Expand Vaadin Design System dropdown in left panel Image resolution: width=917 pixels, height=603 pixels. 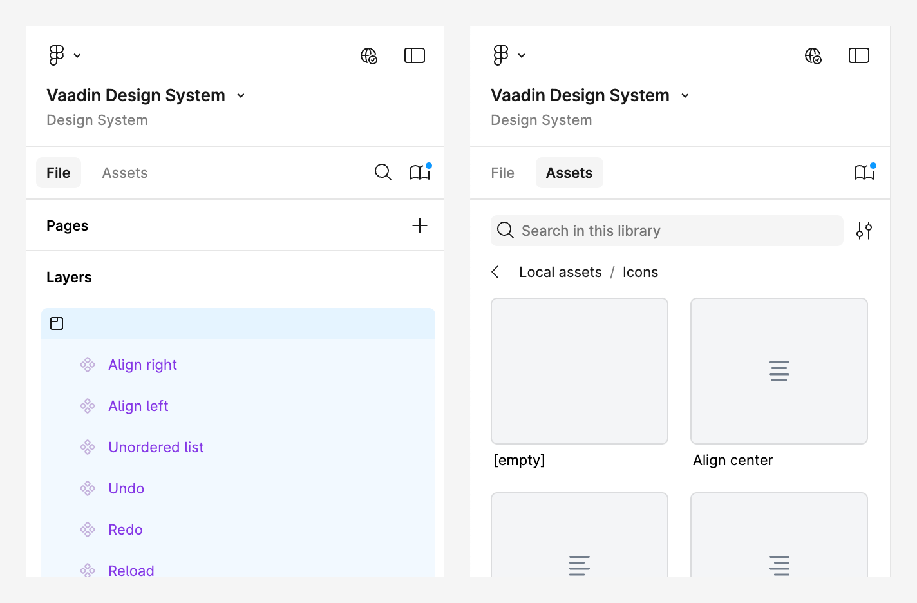coord(241,95)
